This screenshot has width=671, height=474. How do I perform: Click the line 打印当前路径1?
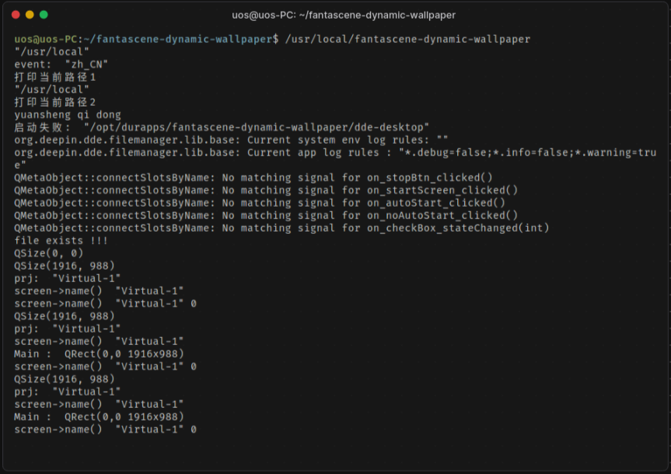pyautogui.click(x=55, y=78)
